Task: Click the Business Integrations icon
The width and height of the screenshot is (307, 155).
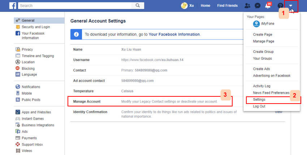Action: (18, 125)
